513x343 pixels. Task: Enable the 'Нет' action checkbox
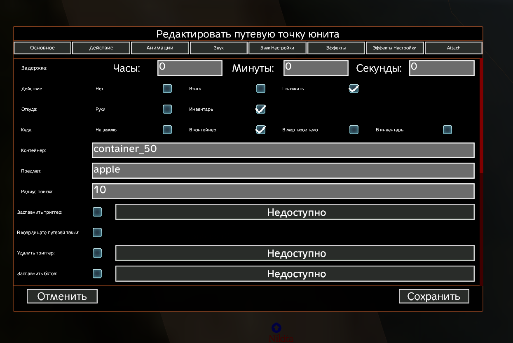click(167, 89)
